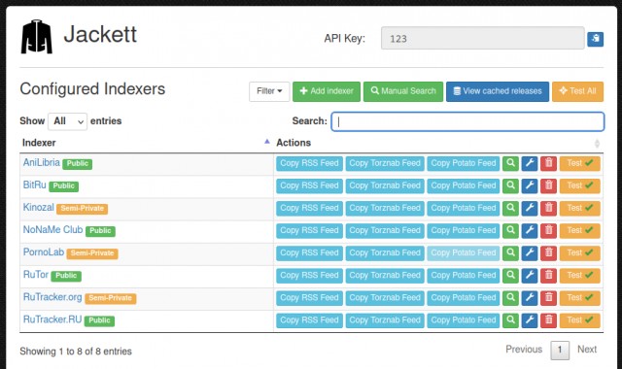Image resolution: width=622 pixels, height=369 pixels.
Task: Open NoNaMe Club link
Action: coord(52,230)
